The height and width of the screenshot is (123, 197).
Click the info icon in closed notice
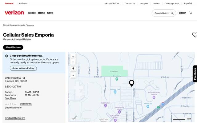(6, 56)
